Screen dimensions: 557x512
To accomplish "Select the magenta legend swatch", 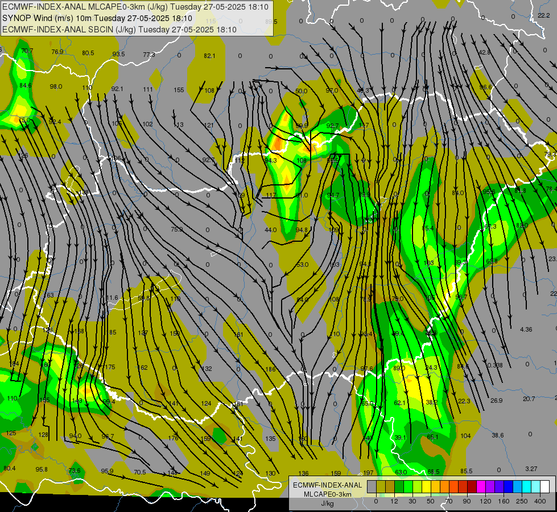I will (x=481, y=486).
